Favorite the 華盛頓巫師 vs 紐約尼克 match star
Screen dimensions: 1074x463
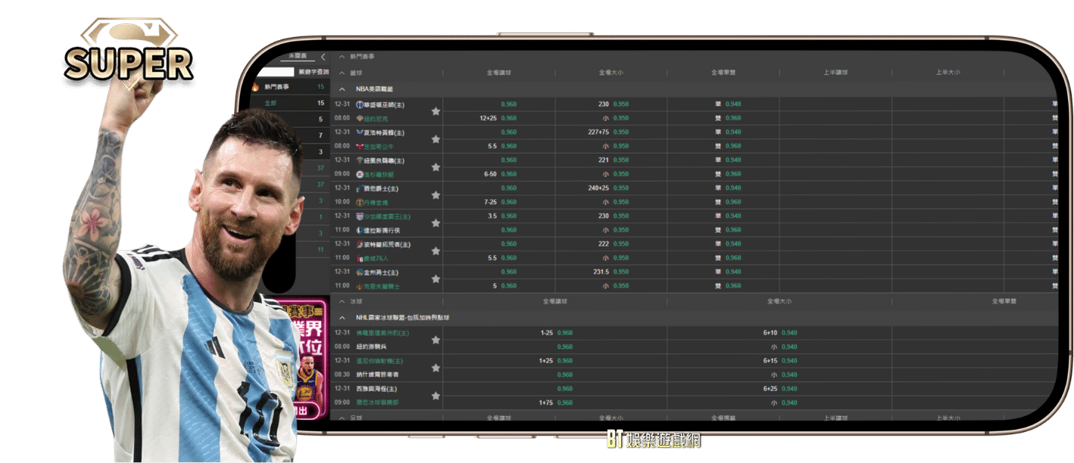[x=436, y=111]
